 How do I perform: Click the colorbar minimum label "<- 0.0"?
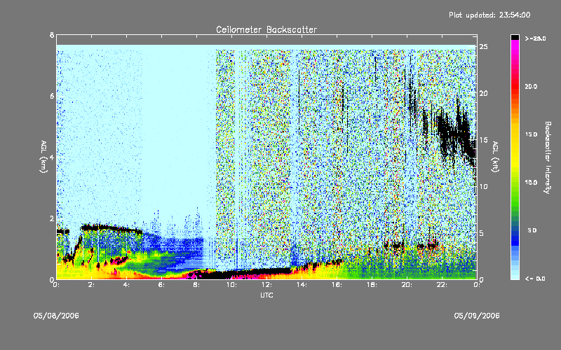pyautogui.click(x=535, y=278)
